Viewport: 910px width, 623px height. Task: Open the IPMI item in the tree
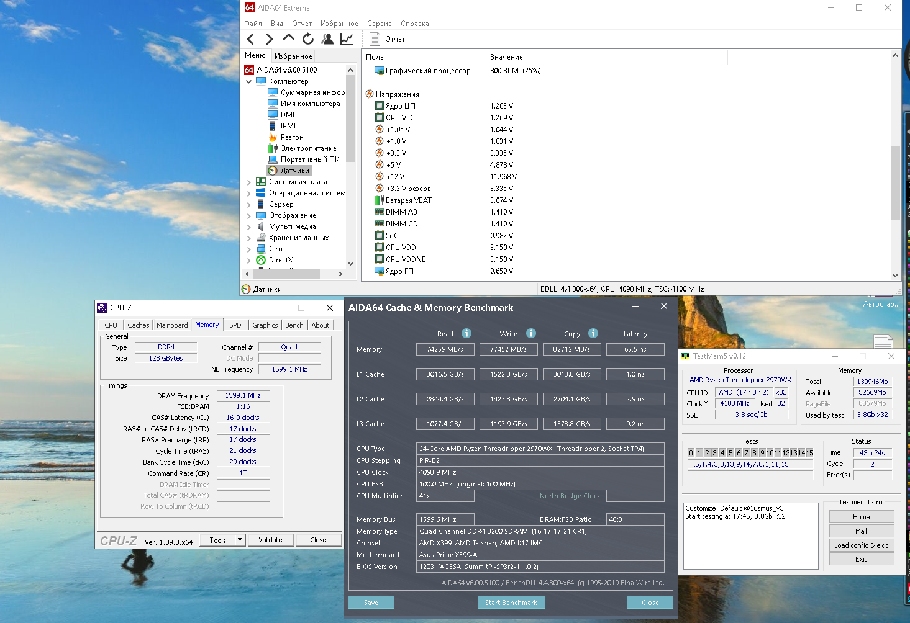tap(282, 126)
